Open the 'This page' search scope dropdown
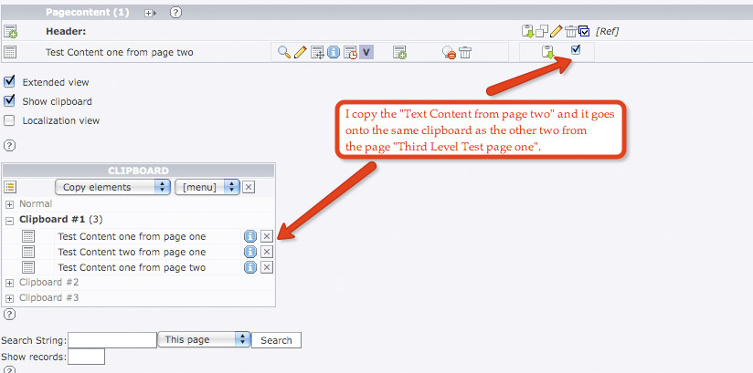The width and height of the screenshot is (753, 373). [x=204, y=339]
